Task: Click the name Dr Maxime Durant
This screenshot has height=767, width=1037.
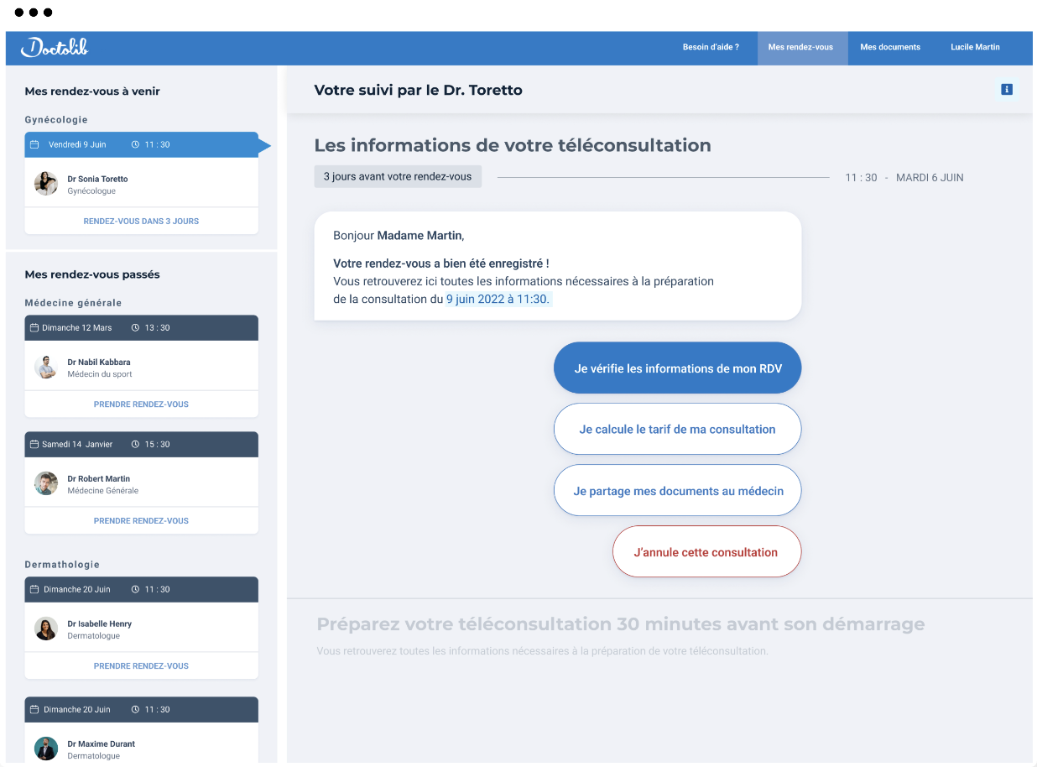Action: 101,744
